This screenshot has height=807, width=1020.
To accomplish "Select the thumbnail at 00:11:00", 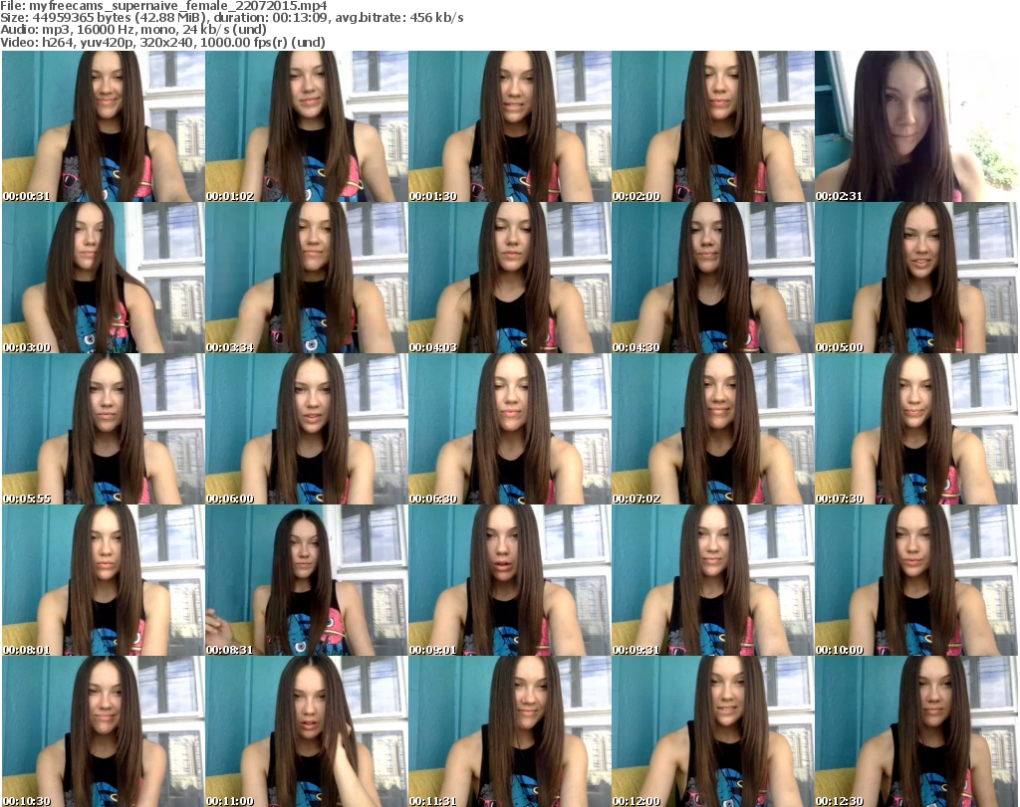I will pos(307,731).
